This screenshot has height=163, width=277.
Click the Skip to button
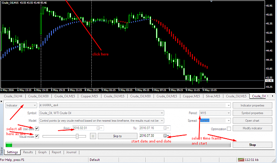click(117, 136)
